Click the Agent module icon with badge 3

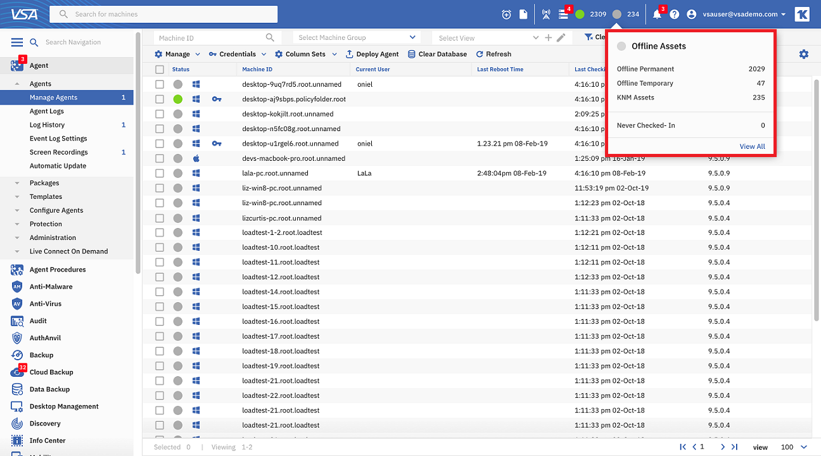[x=17, y=65]
